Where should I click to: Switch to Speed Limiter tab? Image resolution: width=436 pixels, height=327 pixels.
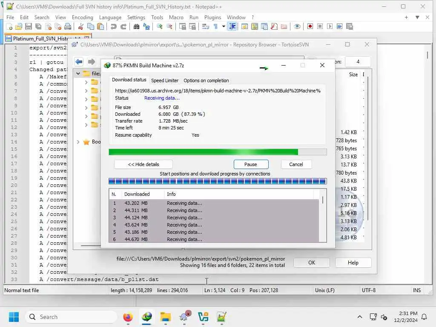point(165,80)
